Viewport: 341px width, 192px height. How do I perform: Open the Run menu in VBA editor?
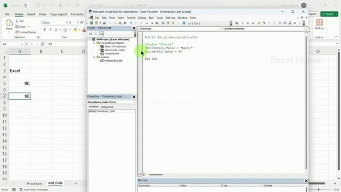coord(151,18)
